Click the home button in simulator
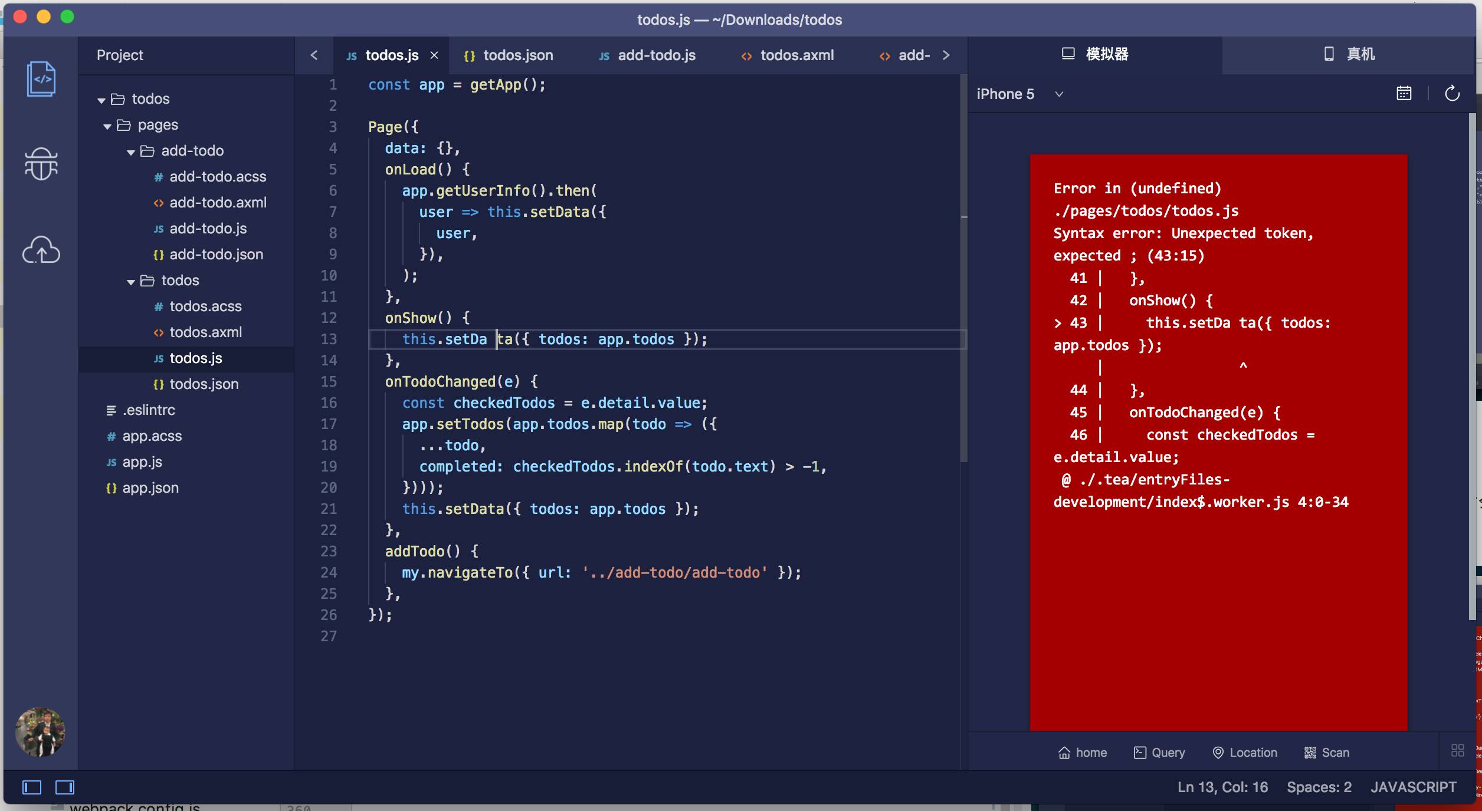1482x811 pixels. point(1083,753)
